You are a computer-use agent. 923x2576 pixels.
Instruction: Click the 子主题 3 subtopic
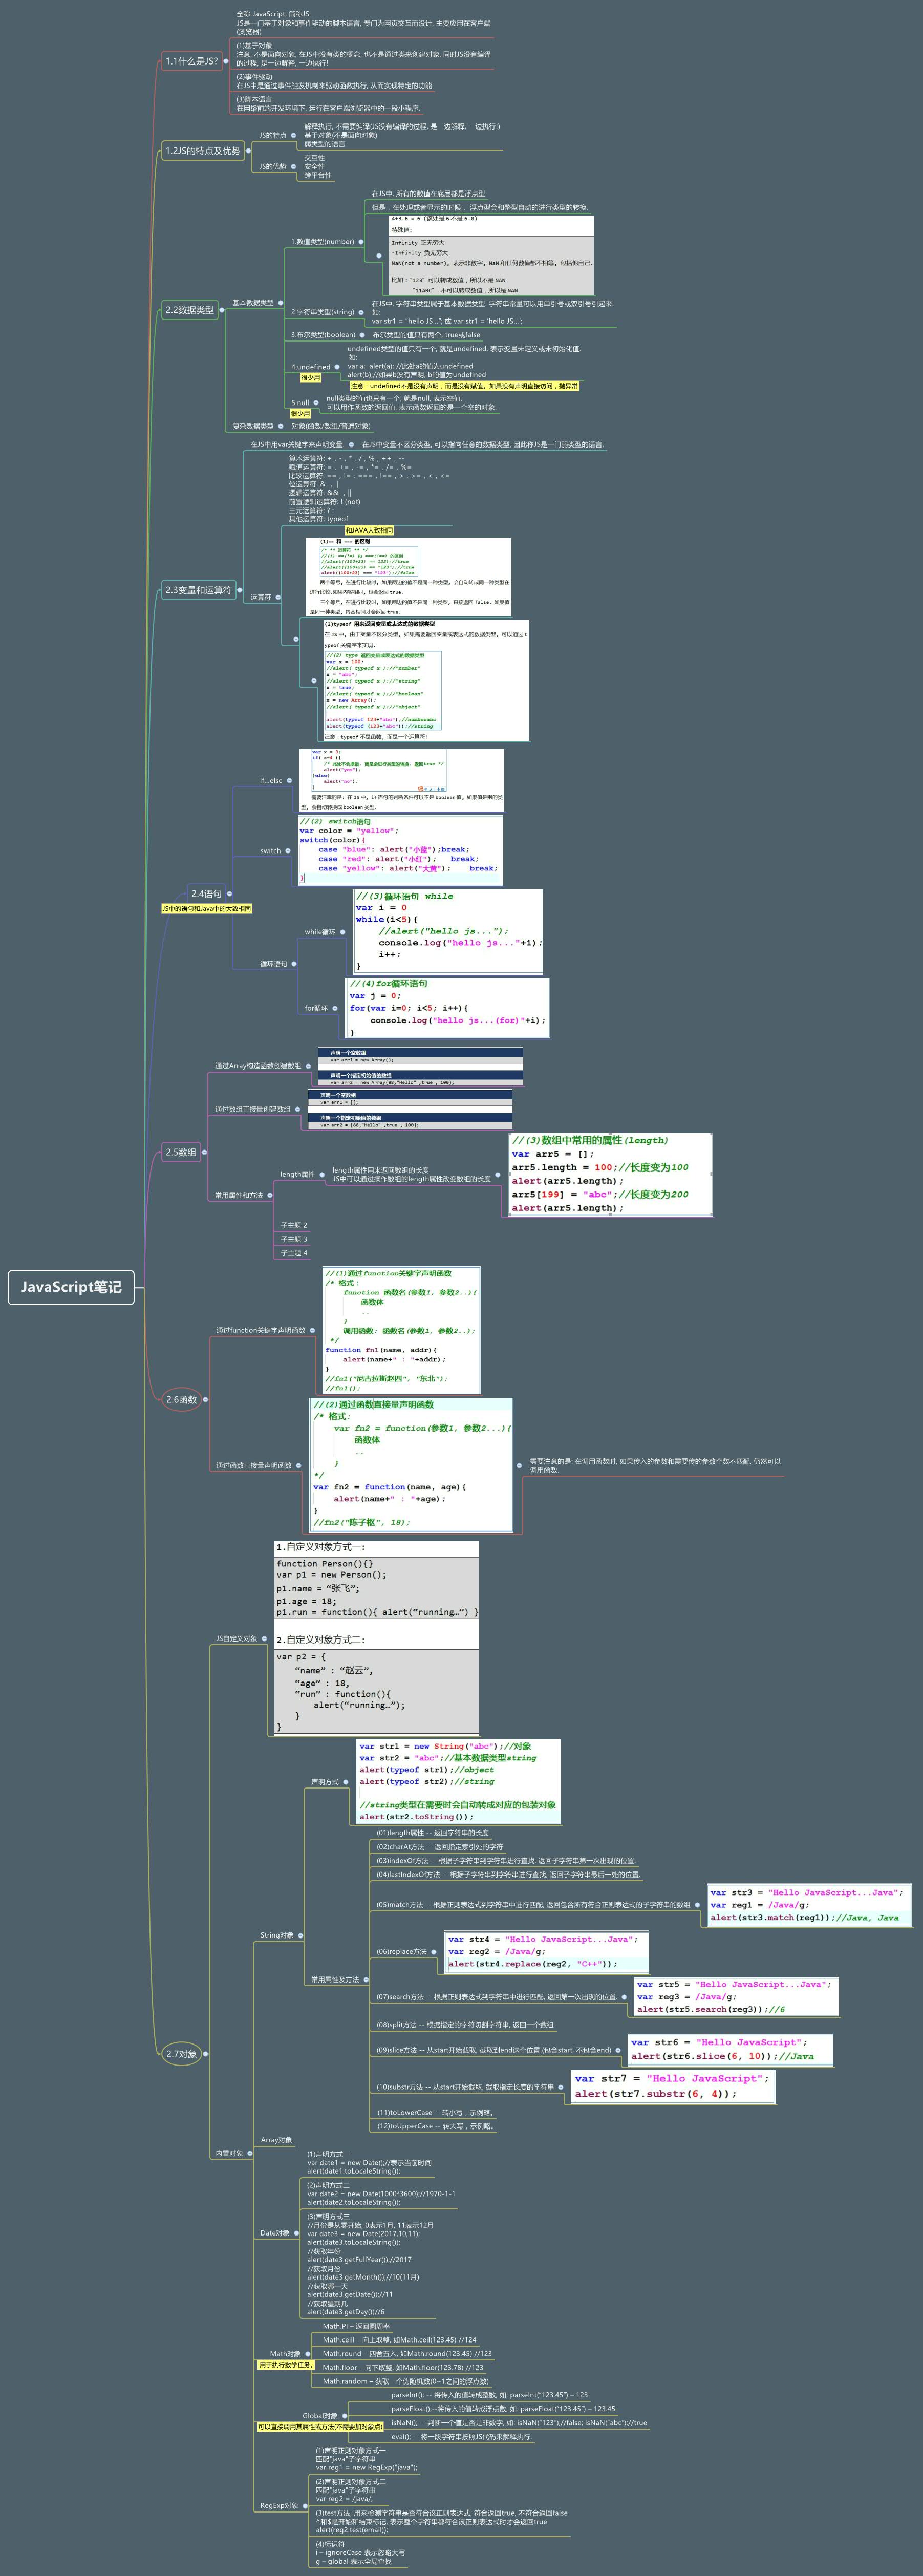pos(293,1239)
